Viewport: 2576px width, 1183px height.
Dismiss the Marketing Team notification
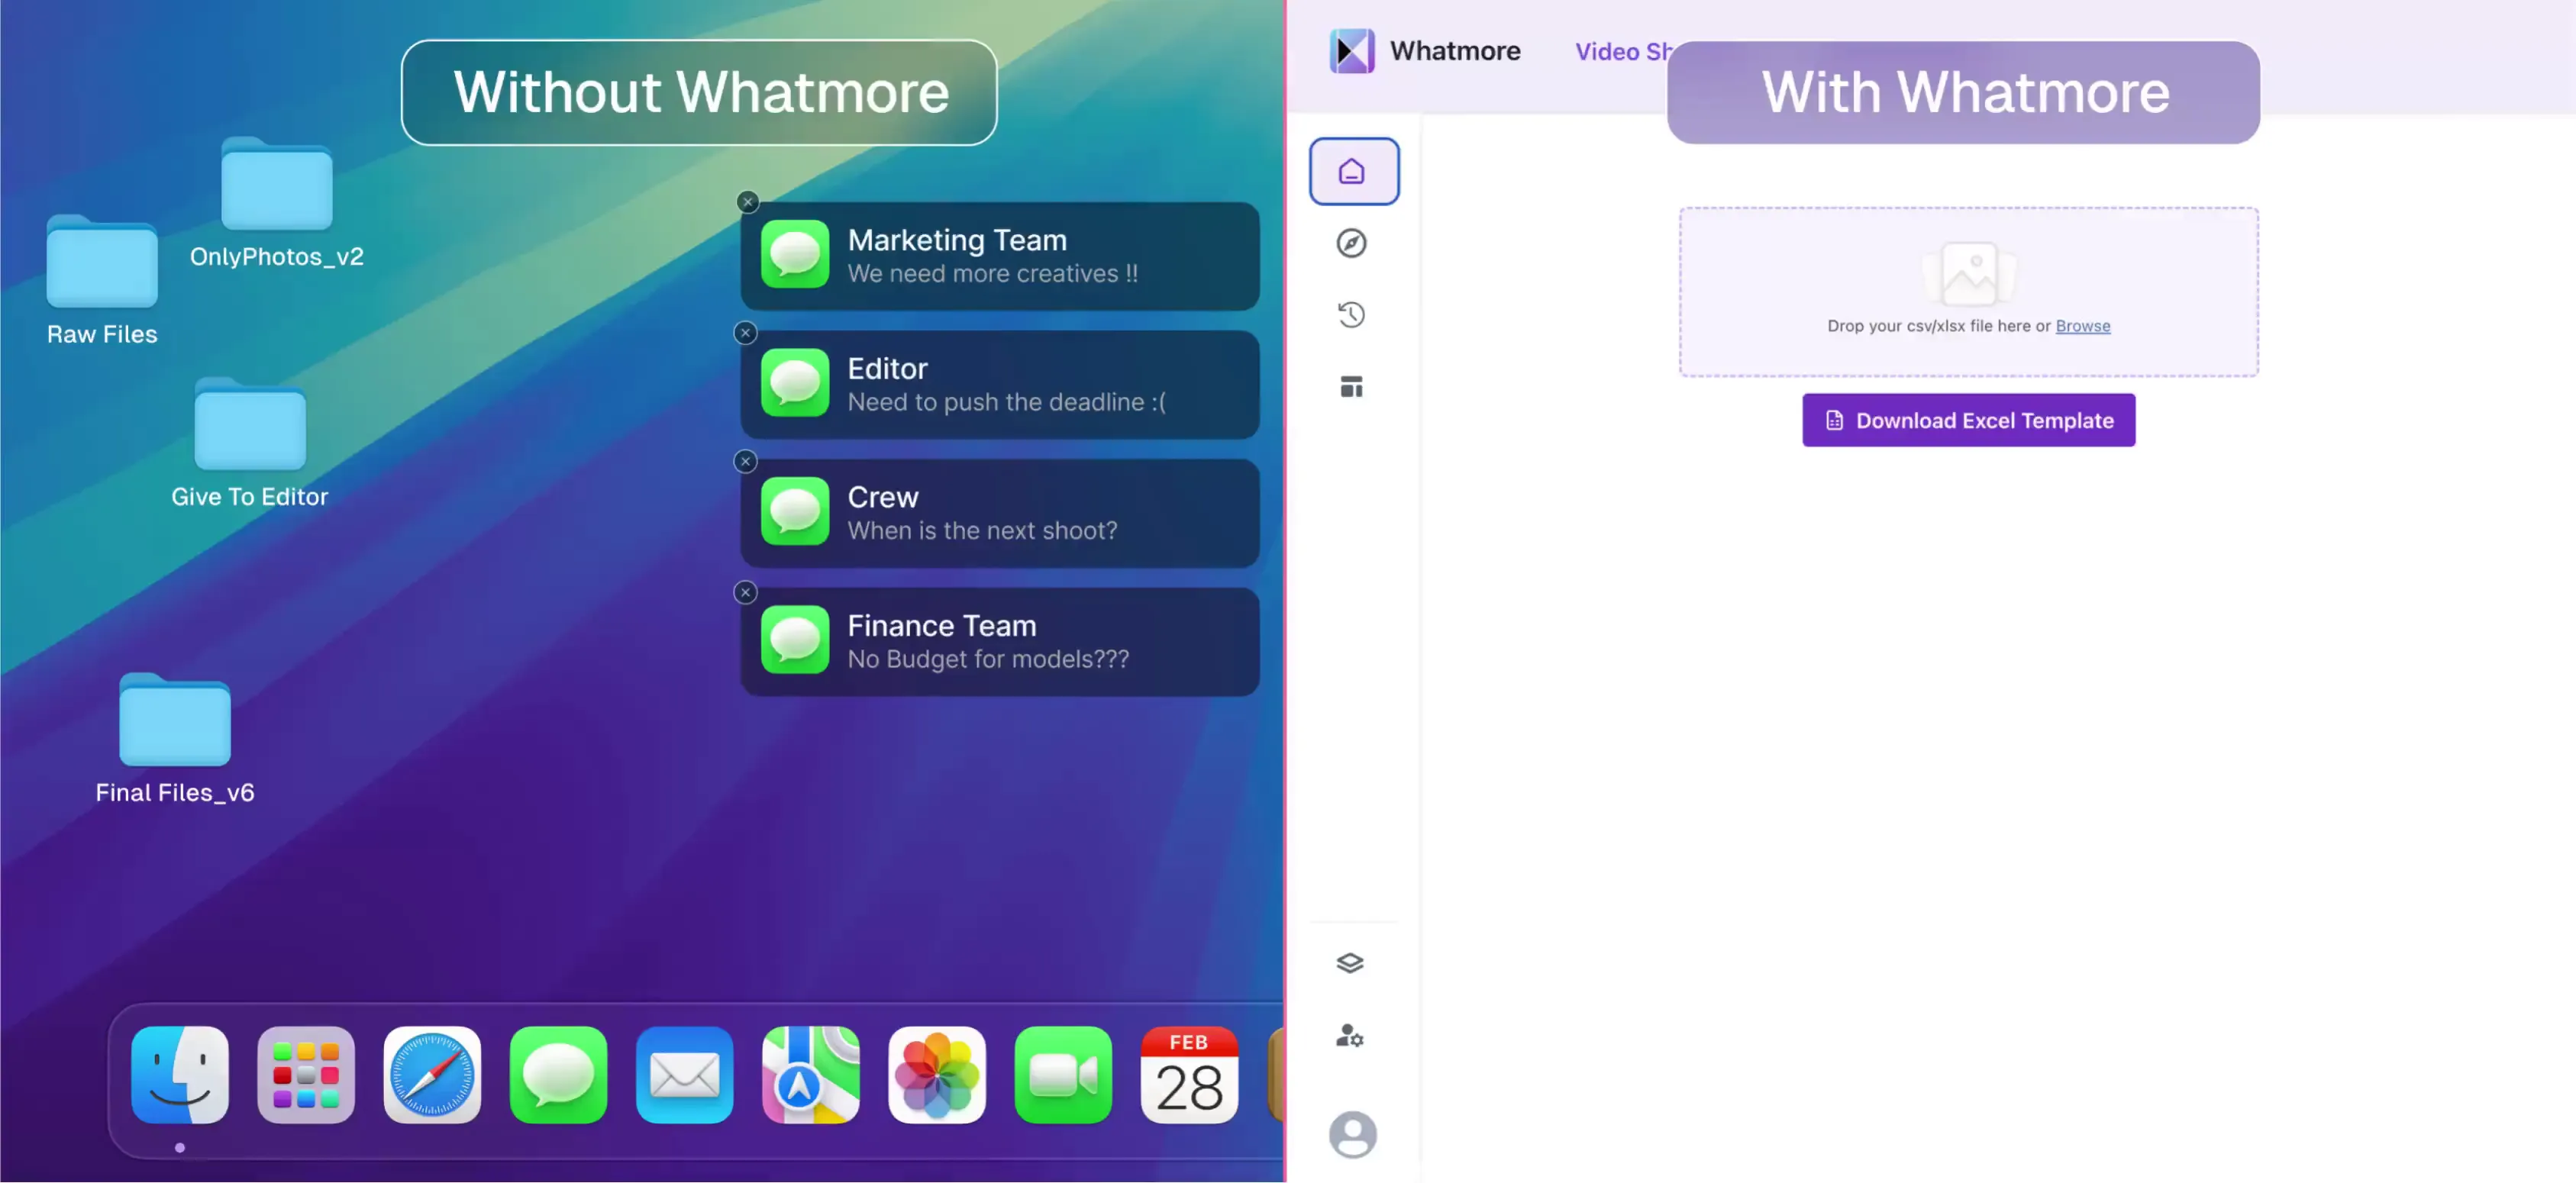coord(747,202)
